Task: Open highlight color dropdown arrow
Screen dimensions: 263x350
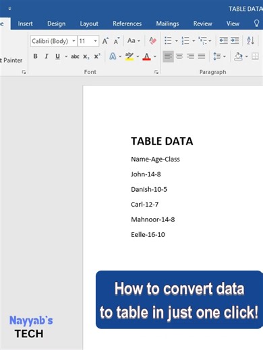Action: point(138,57)
